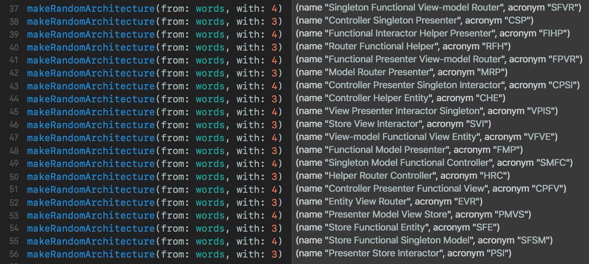589x264 pixels.
Task: Click line number 53 in the gutter
Action: (x=13, y=215)
